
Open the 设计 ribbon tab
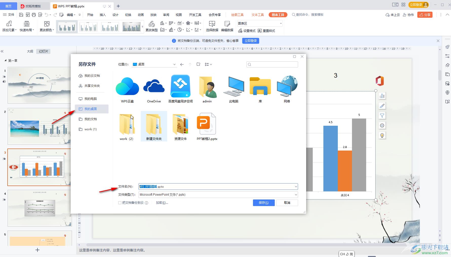click(x=115, y=15)
